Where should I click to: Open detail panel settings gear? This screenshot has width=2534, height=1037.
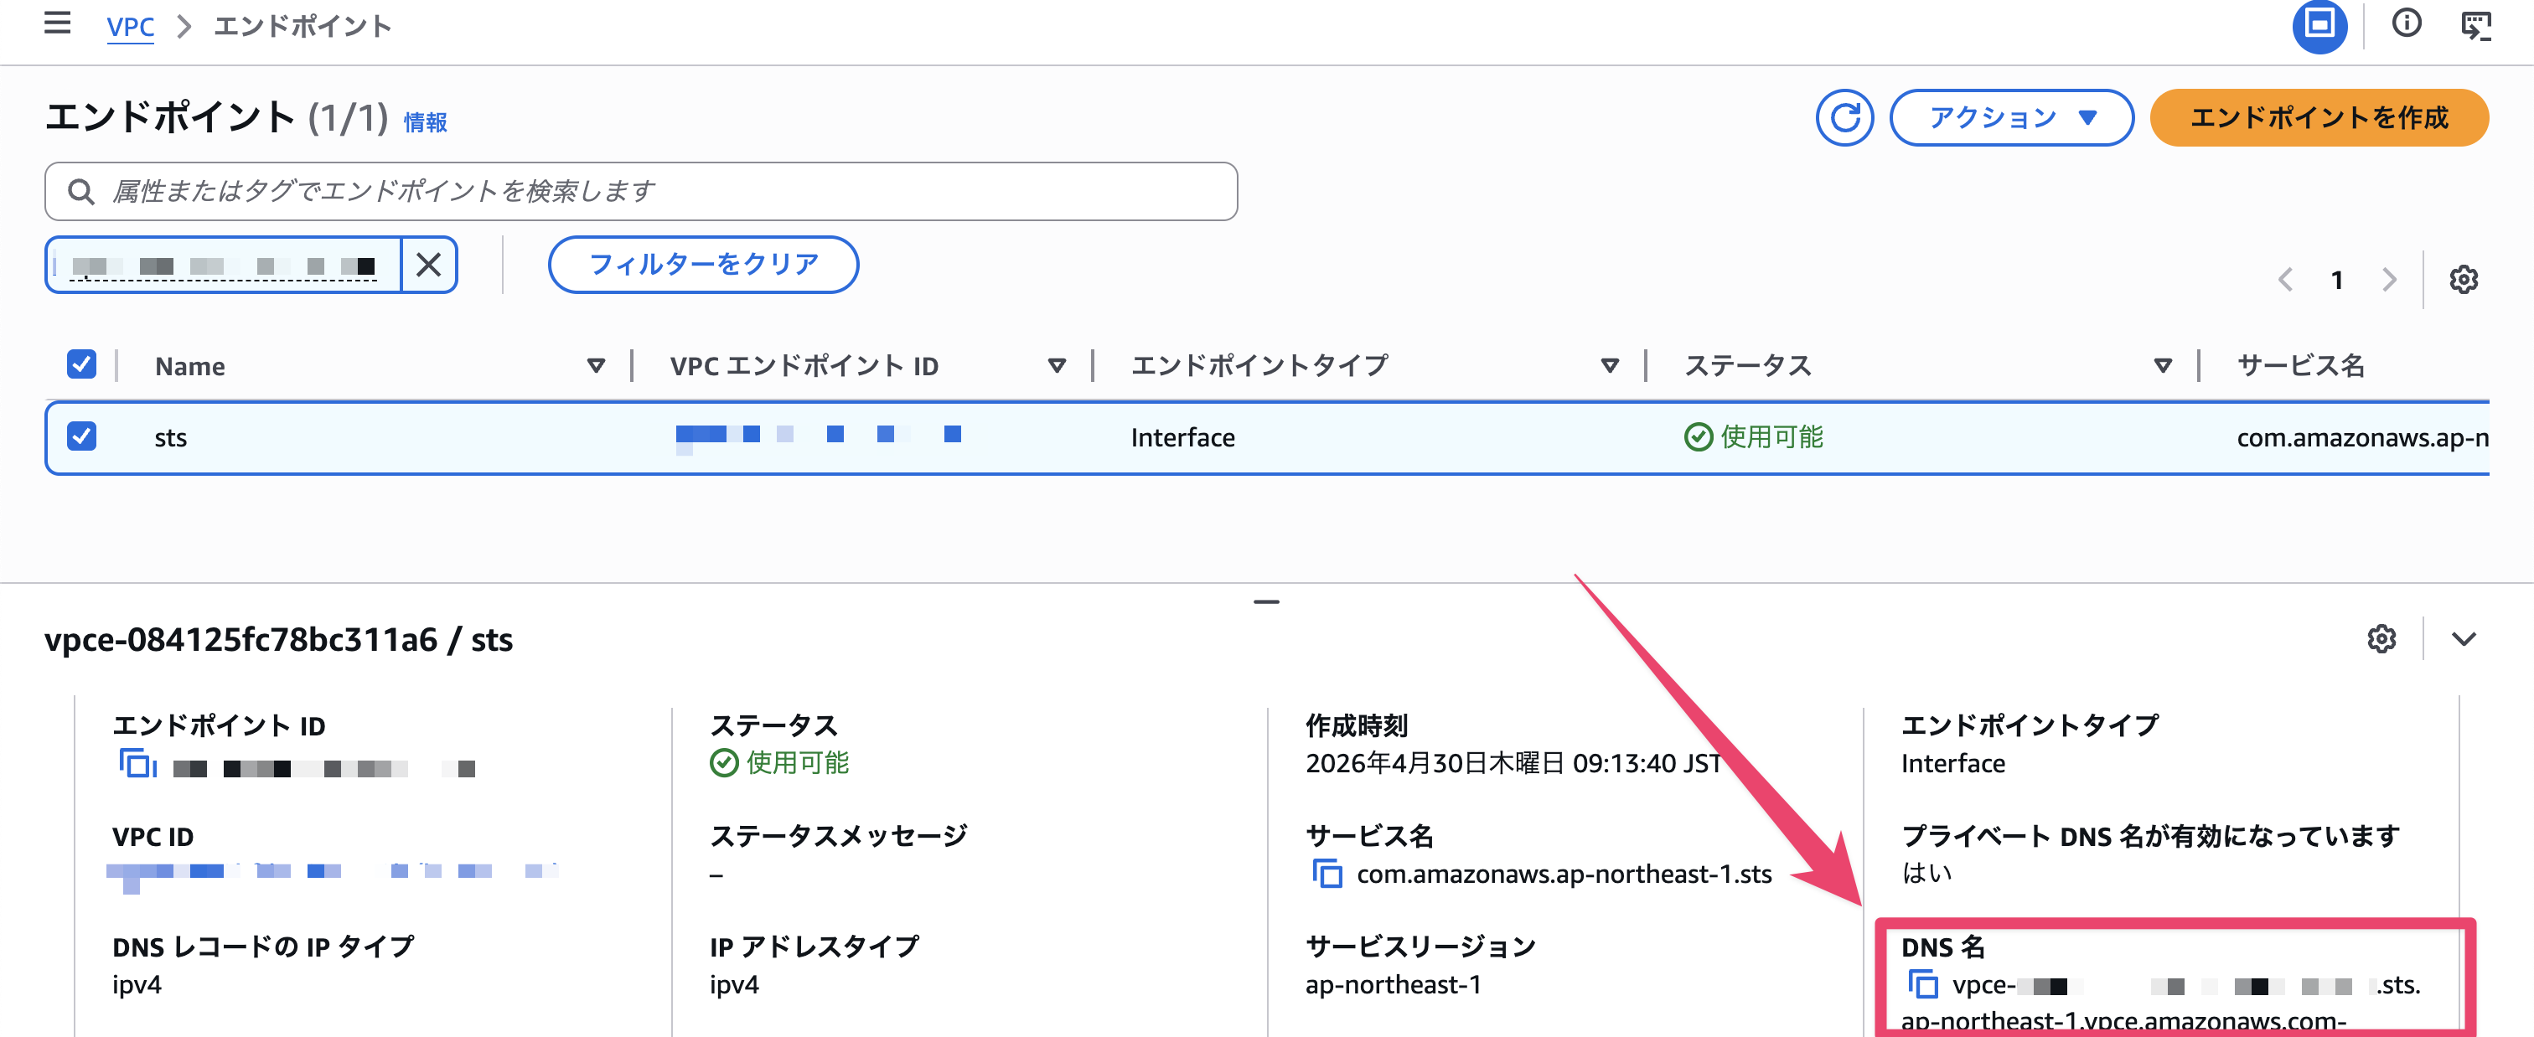[2381, 639]
